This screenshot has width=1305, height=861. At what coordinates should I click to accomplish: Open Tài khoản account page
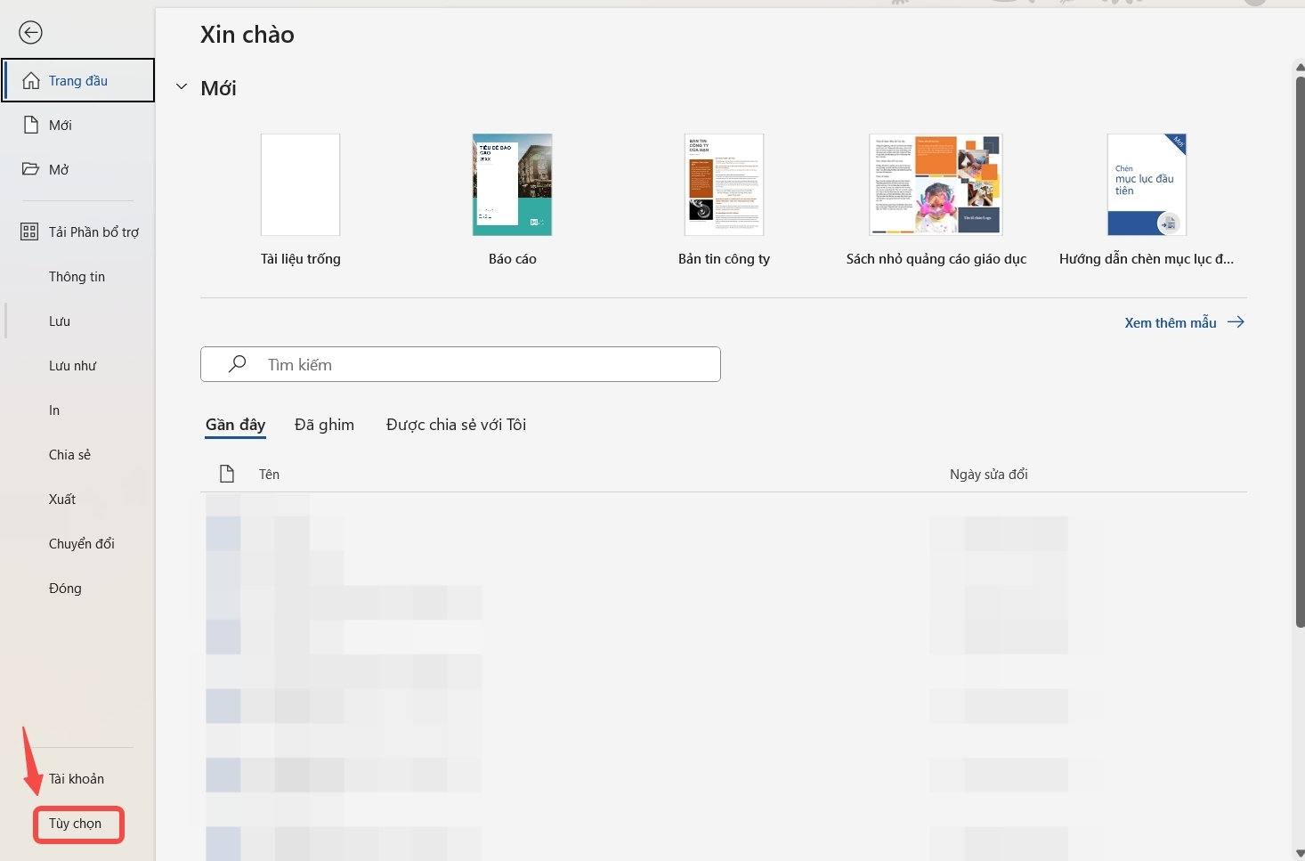tap(77, 778)
